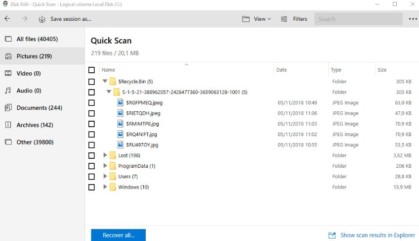Click the $RQ4NIFT.jpg image file icon

click(x=121, y=134)
